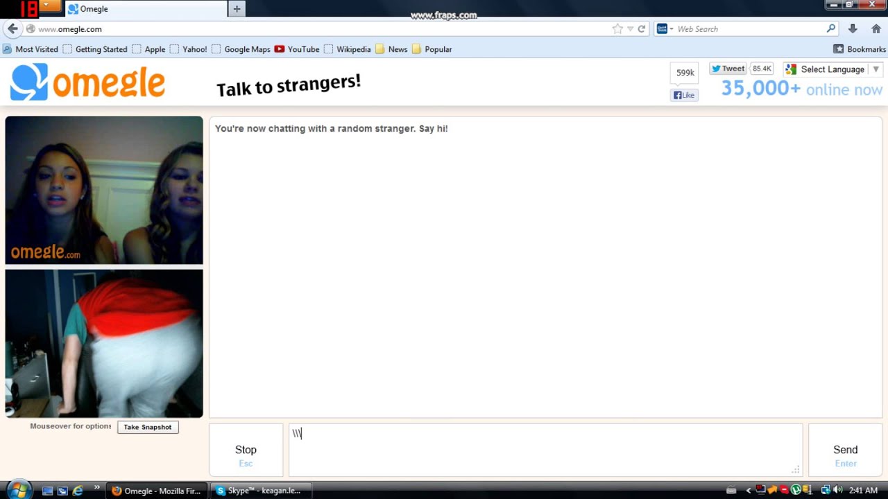Screen dimensions: 888x499
Task: Open the address bar history dropdown arrow
Action: click(630, 29)
